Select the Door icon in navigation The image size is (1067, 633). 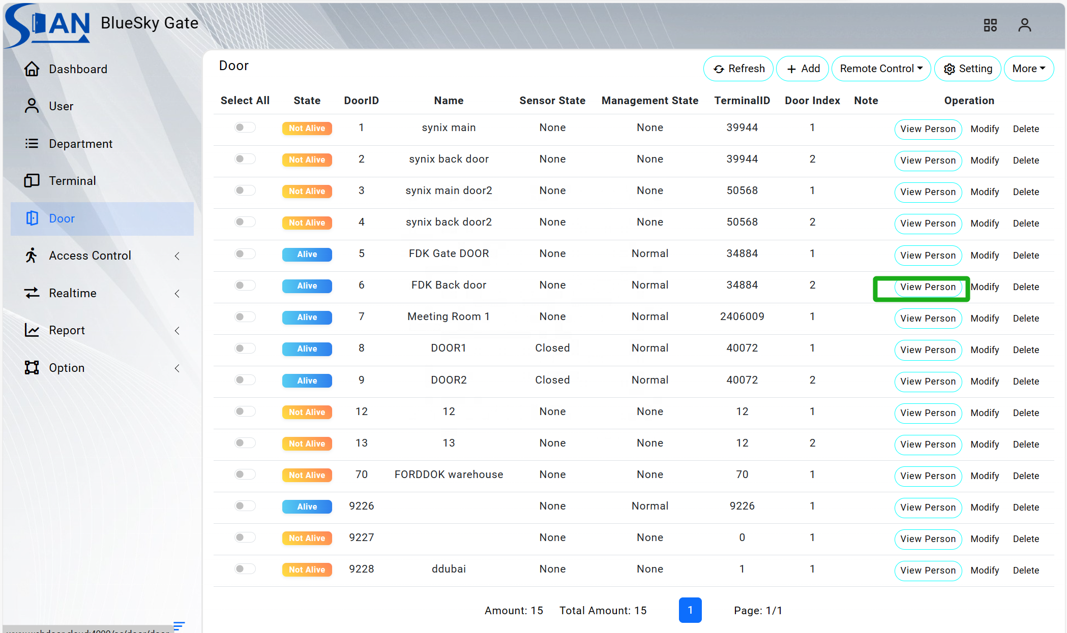point(32,218)
